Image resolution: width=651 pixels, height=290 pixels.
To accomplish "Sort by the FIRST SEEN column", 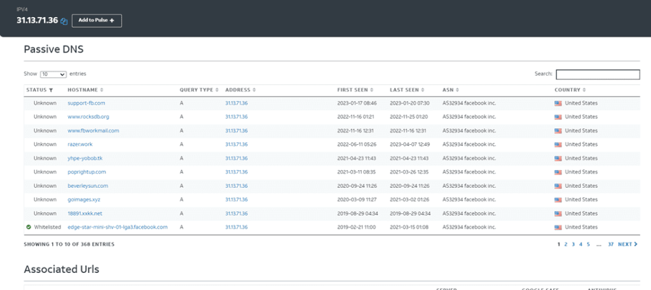I will (355, 90).
